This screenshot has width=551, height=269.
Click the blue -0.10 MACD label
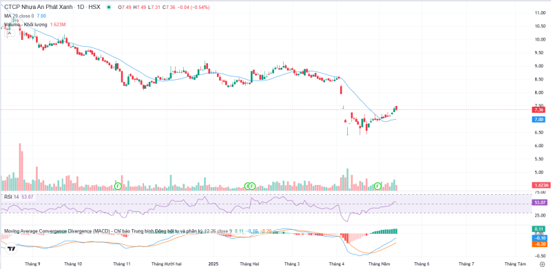[539, 238]
